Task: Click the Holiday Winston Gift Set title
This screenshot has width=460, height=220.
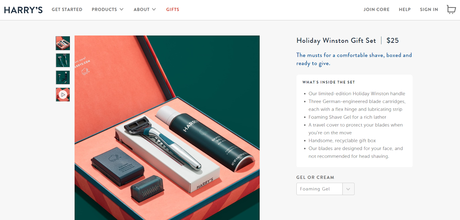Action: [336, 41]
